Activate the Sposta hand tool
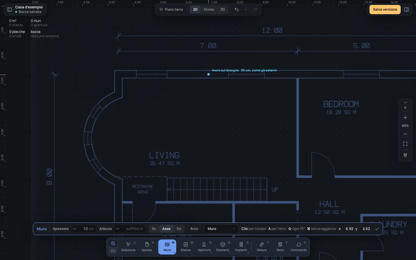 coord(147,247)
